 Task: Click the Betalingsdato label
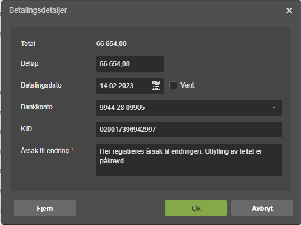tap(41, 85)
